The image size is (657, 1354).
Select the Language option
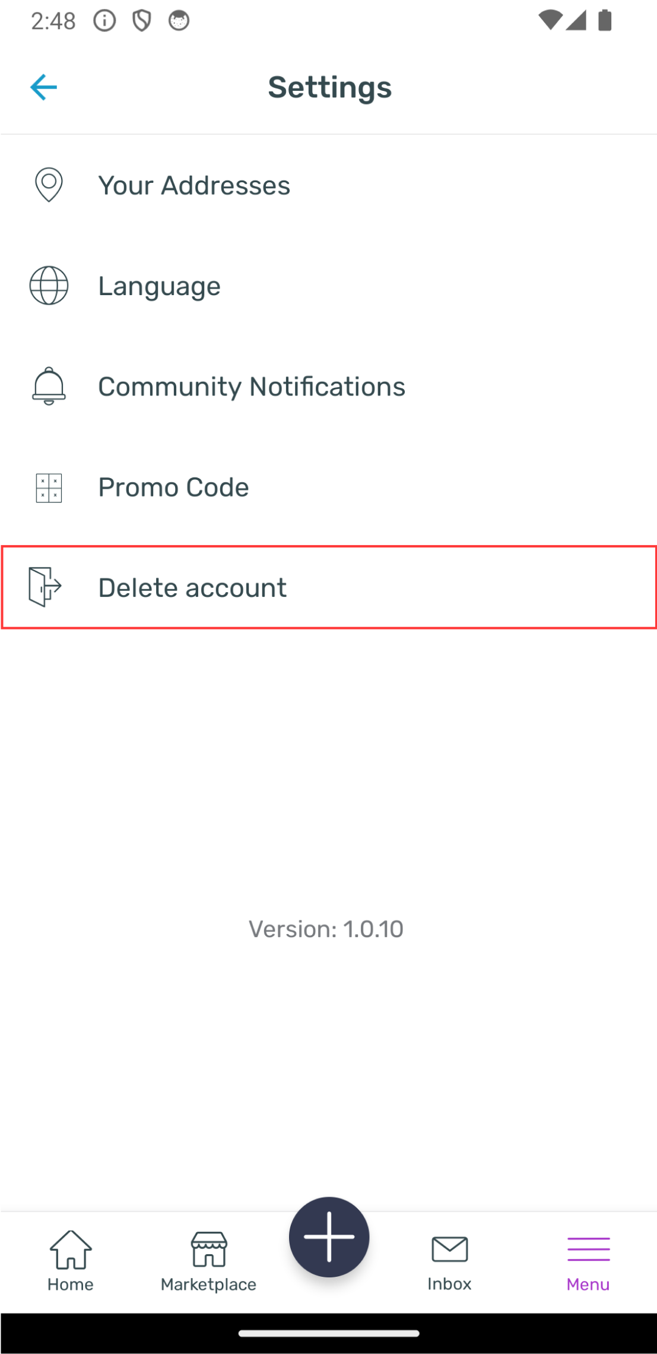click(x=159, y=286)
